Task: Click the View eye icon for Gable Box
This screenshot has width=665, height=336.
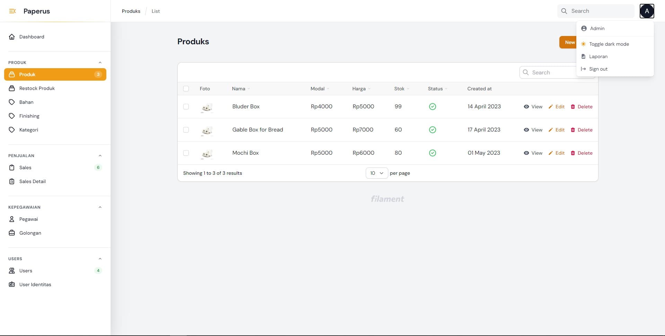Action: click(526, 130)
